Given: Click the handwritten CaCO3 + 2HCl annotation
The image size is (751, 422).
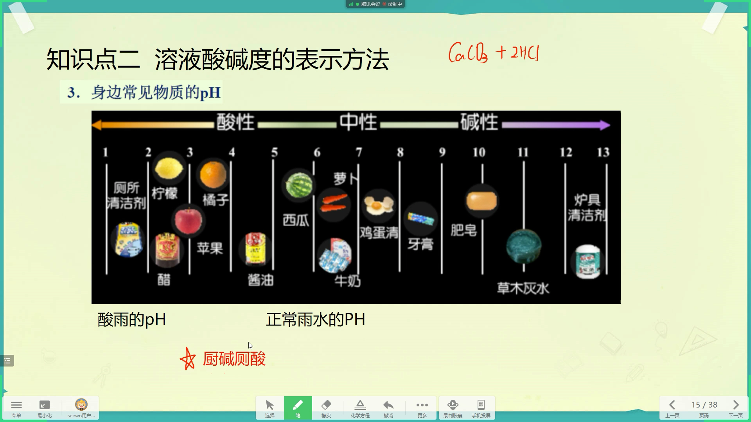Looking at the screenshot, I should tap(494, 53).
